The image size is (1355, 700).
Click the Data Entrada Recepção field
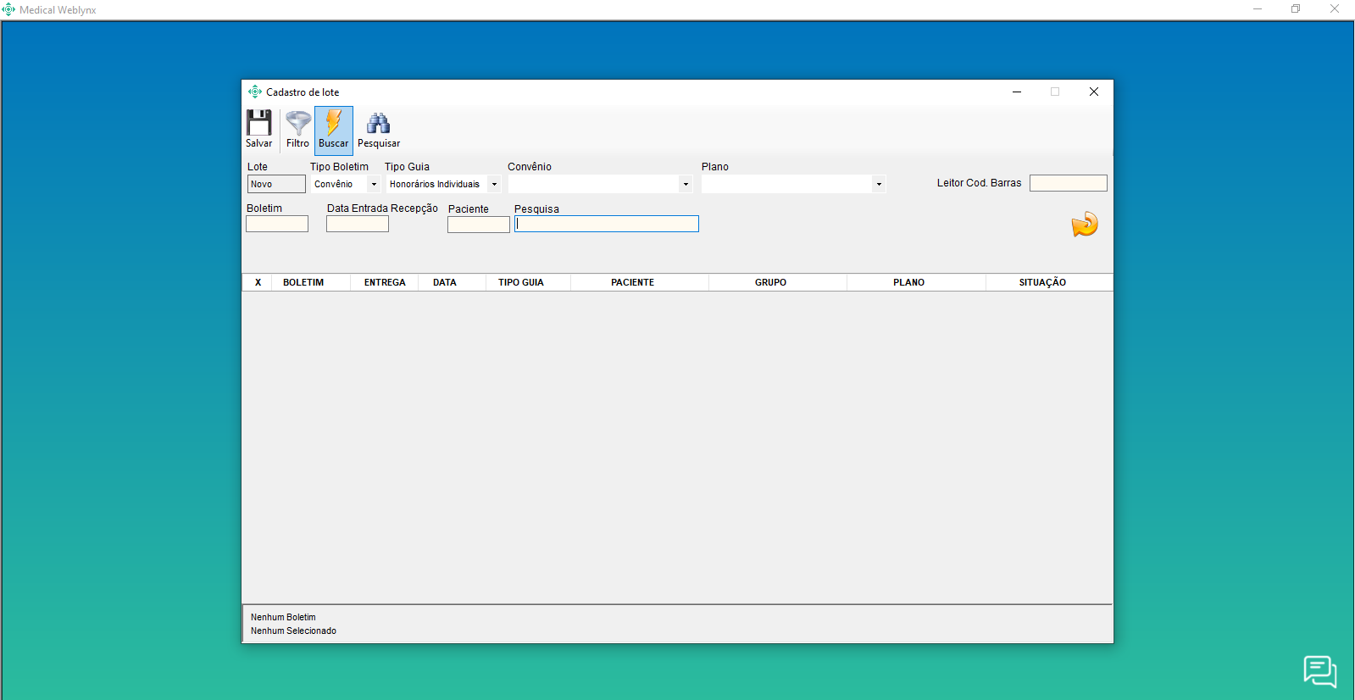click(x=357, y=224)
